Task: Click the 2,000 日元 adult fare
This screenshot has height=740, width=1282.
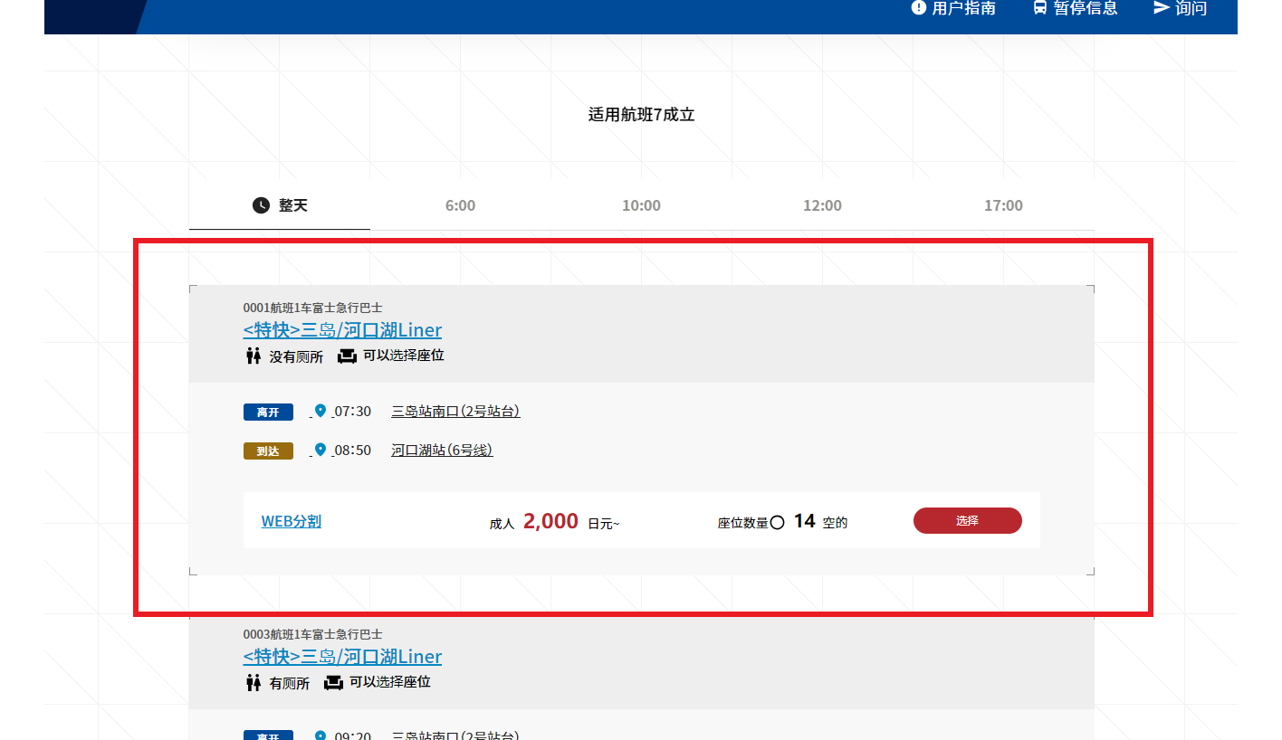Action: coord(554,521)
